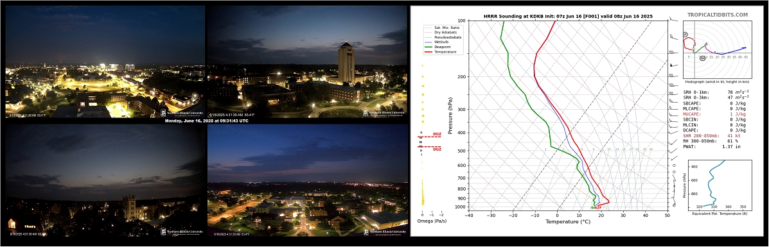Click the Temperature (°C) axis label
The width and height of the screenshot is (769, 247).
(568, 221)
